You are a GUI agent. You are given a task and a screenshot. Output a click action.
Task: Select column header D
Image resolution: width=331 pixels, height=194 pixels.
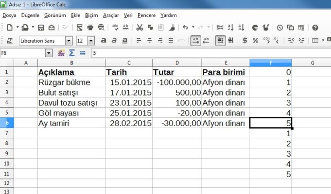[x=177, y=63]
